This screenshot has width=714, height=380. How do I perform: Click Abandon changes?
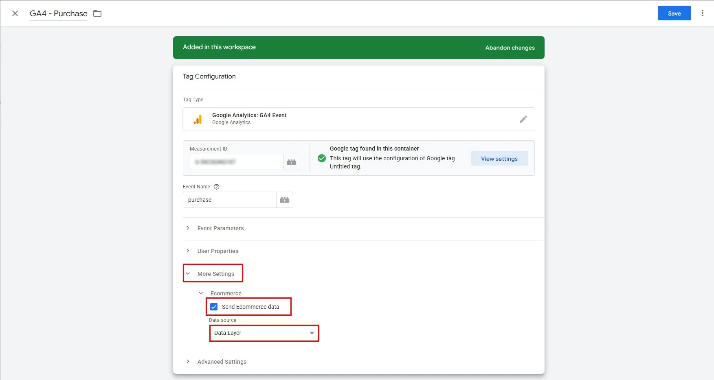(x=510, y=48)
